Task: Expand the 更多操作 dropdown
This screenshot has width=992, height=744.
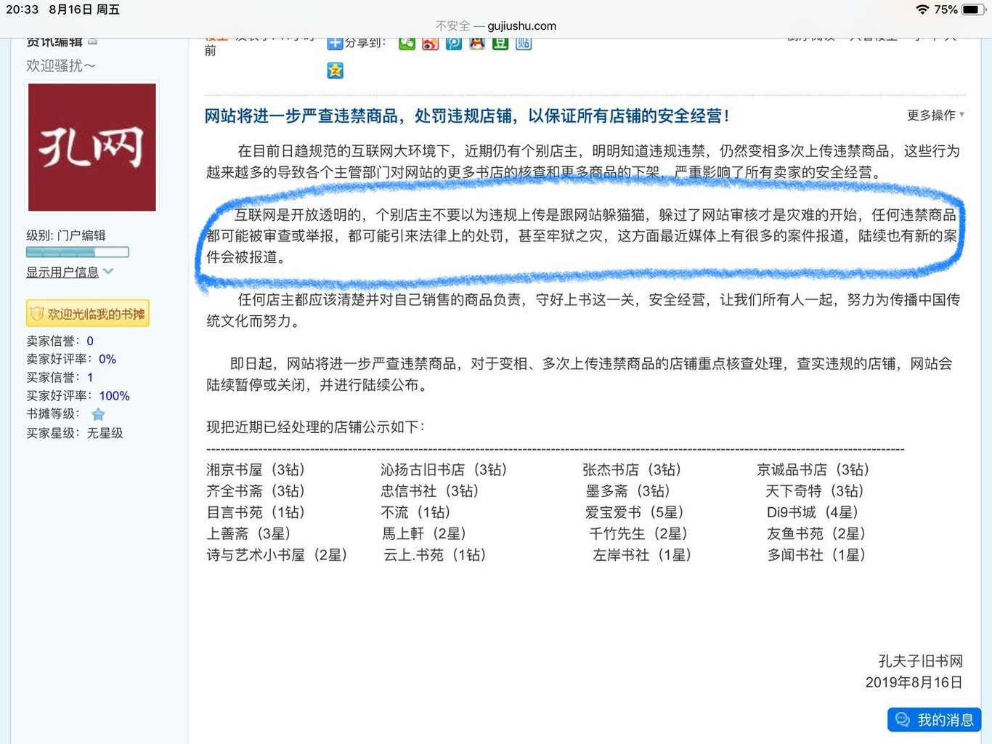Action: tap(935, 115)
